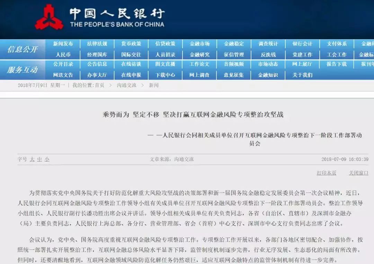Go to the 办事大厅 page
This screenshot has height=264, width=374.
point(97,75)
